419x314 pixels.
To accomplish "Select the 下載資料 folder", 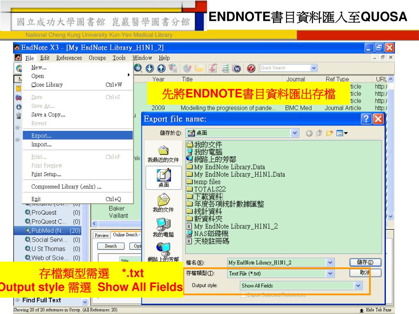I will (205, 197).
